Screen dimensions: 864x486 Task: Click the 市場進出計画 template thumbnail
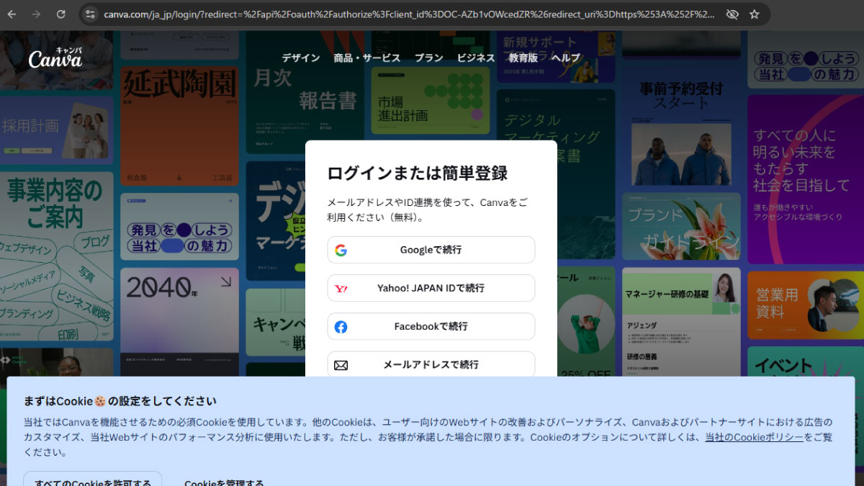[431, 101]
